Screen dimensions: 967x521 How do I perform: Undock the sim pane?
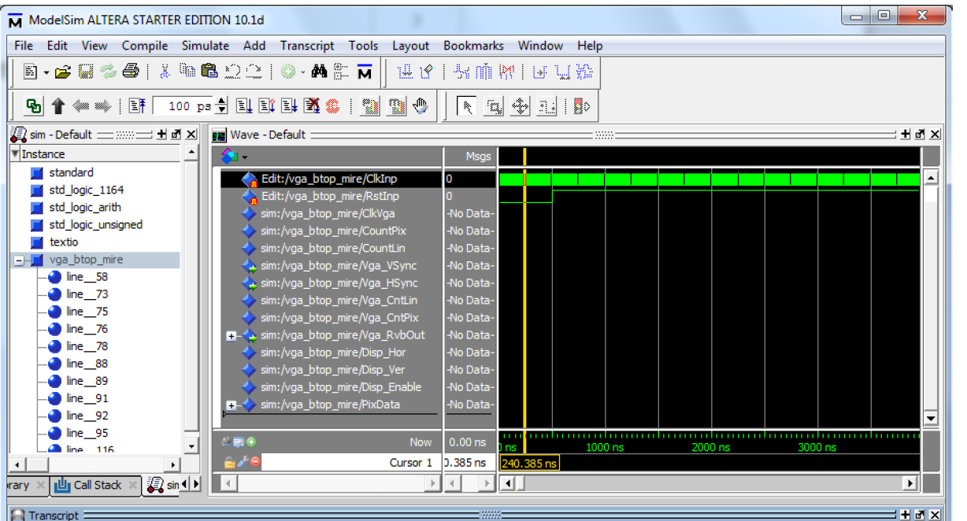176,135
